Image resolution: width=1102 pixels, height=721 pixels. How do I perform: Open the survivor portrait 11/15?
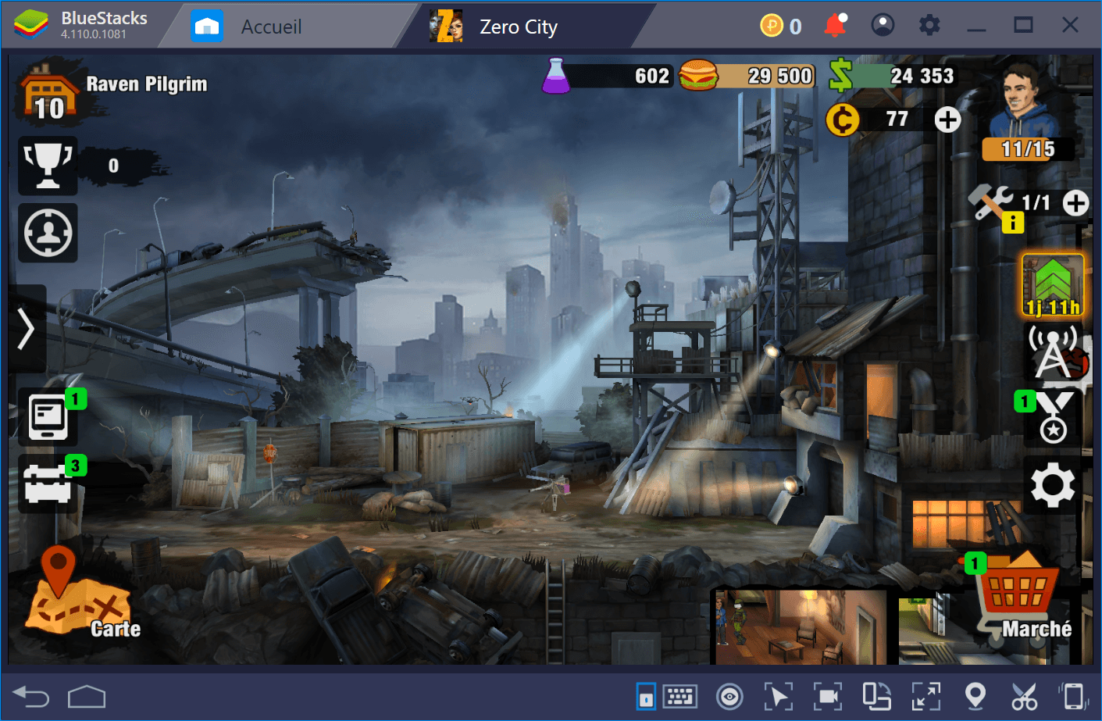(1026, 111)
